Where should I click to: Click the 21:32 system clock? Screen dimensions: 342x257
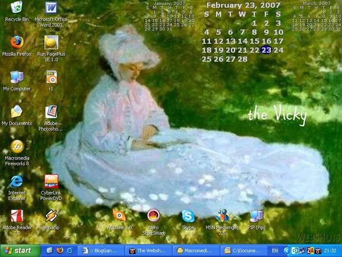[330, 251]
